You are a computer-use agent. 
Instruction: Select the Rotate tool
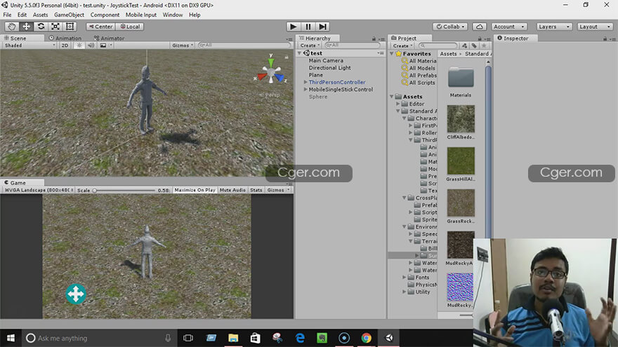41,27
